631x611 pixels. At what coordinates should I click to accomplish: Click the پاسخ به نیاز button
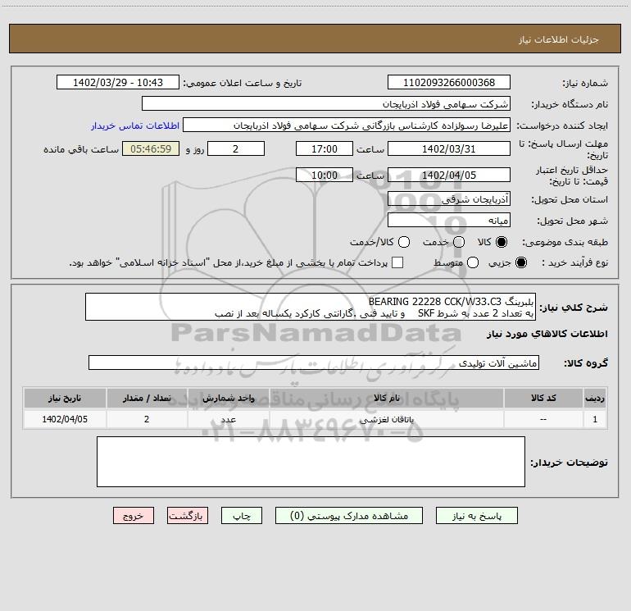click(x=476, y=516)
